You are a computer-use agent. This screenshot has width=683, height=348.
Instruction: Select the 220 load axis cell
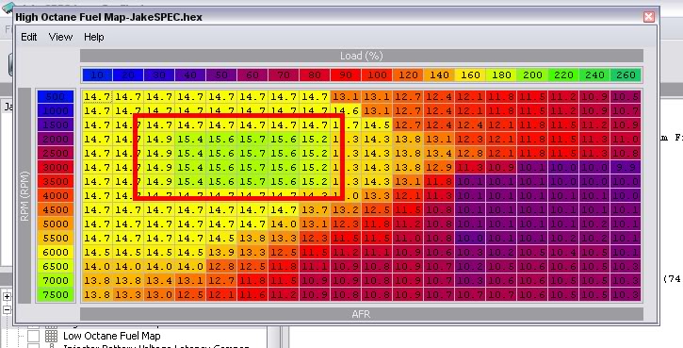pyautogui.click(x=563, y=75)
